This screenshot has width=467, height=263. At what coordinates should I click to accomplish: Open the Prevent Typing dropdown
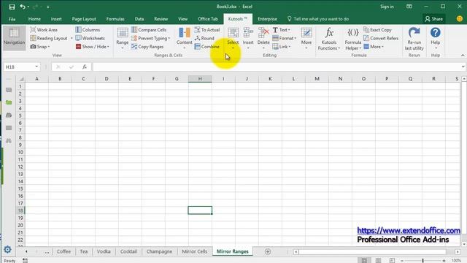(150, 38)
